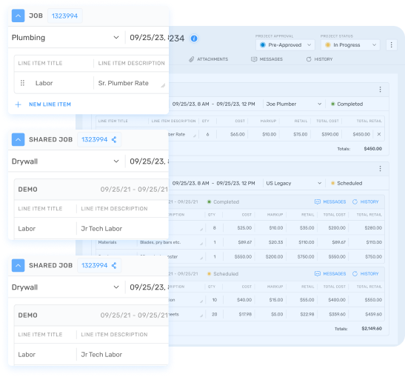Click the resize grip in the Blades, pry bars row
The height and width of the screenshot is (377, 405).
coord(201,244)
